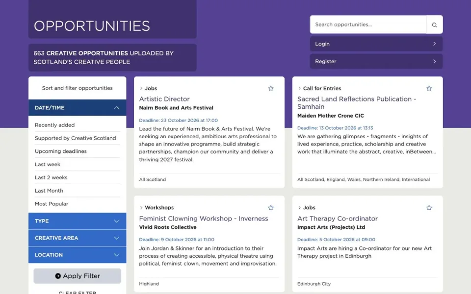471x294 pixels.
Task: Open the Art Therapy Co-ordinator title
Action: tap(338, 219)
